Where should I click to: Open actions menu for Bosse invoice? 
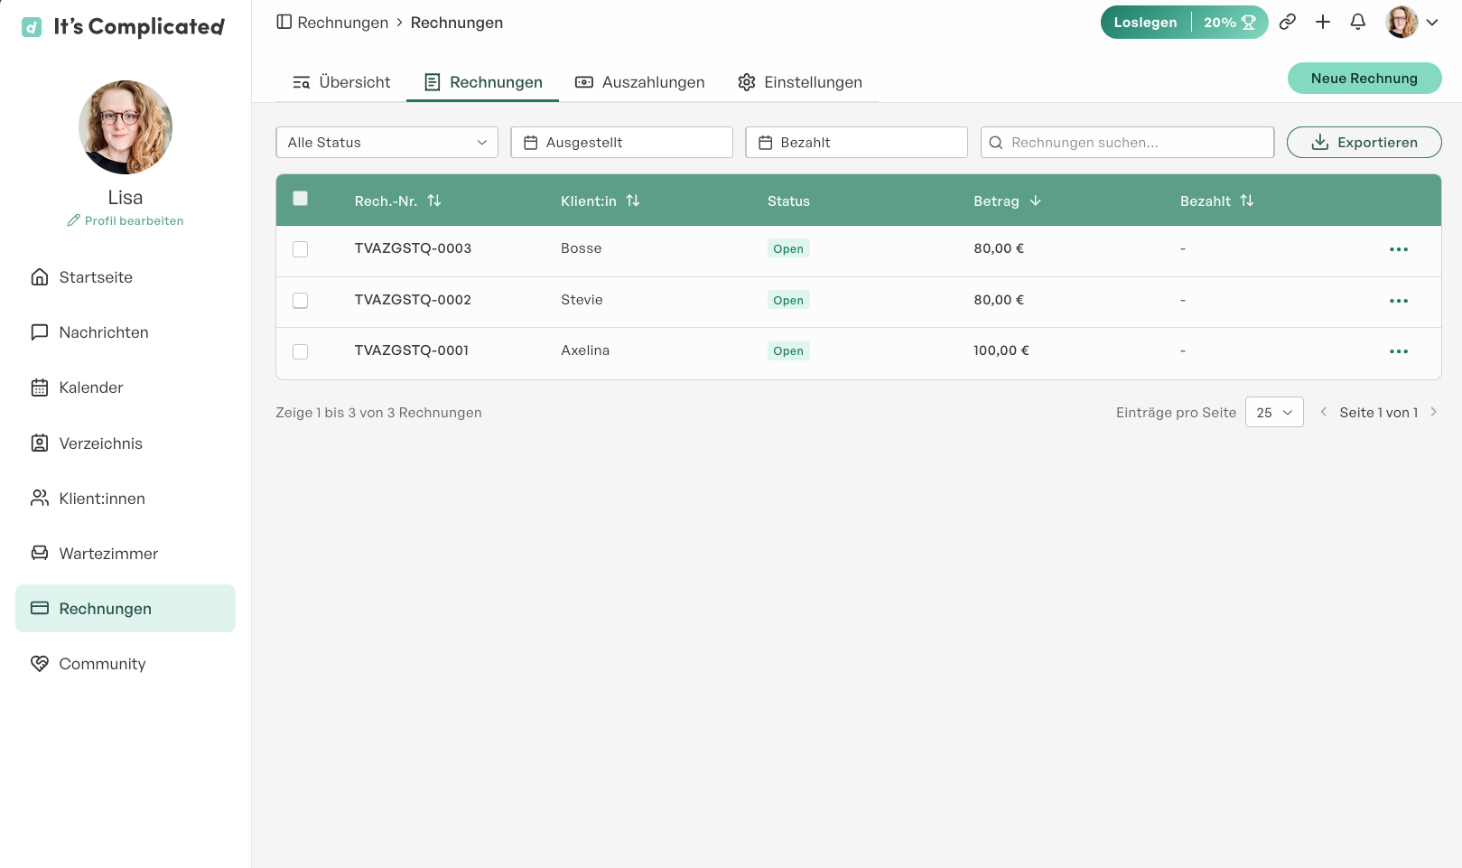pos(1399,249)
